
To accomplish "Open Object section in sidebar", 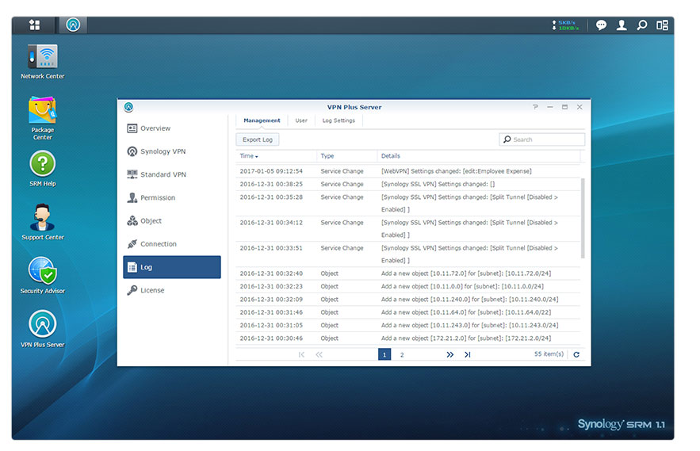I will point(172,220).
